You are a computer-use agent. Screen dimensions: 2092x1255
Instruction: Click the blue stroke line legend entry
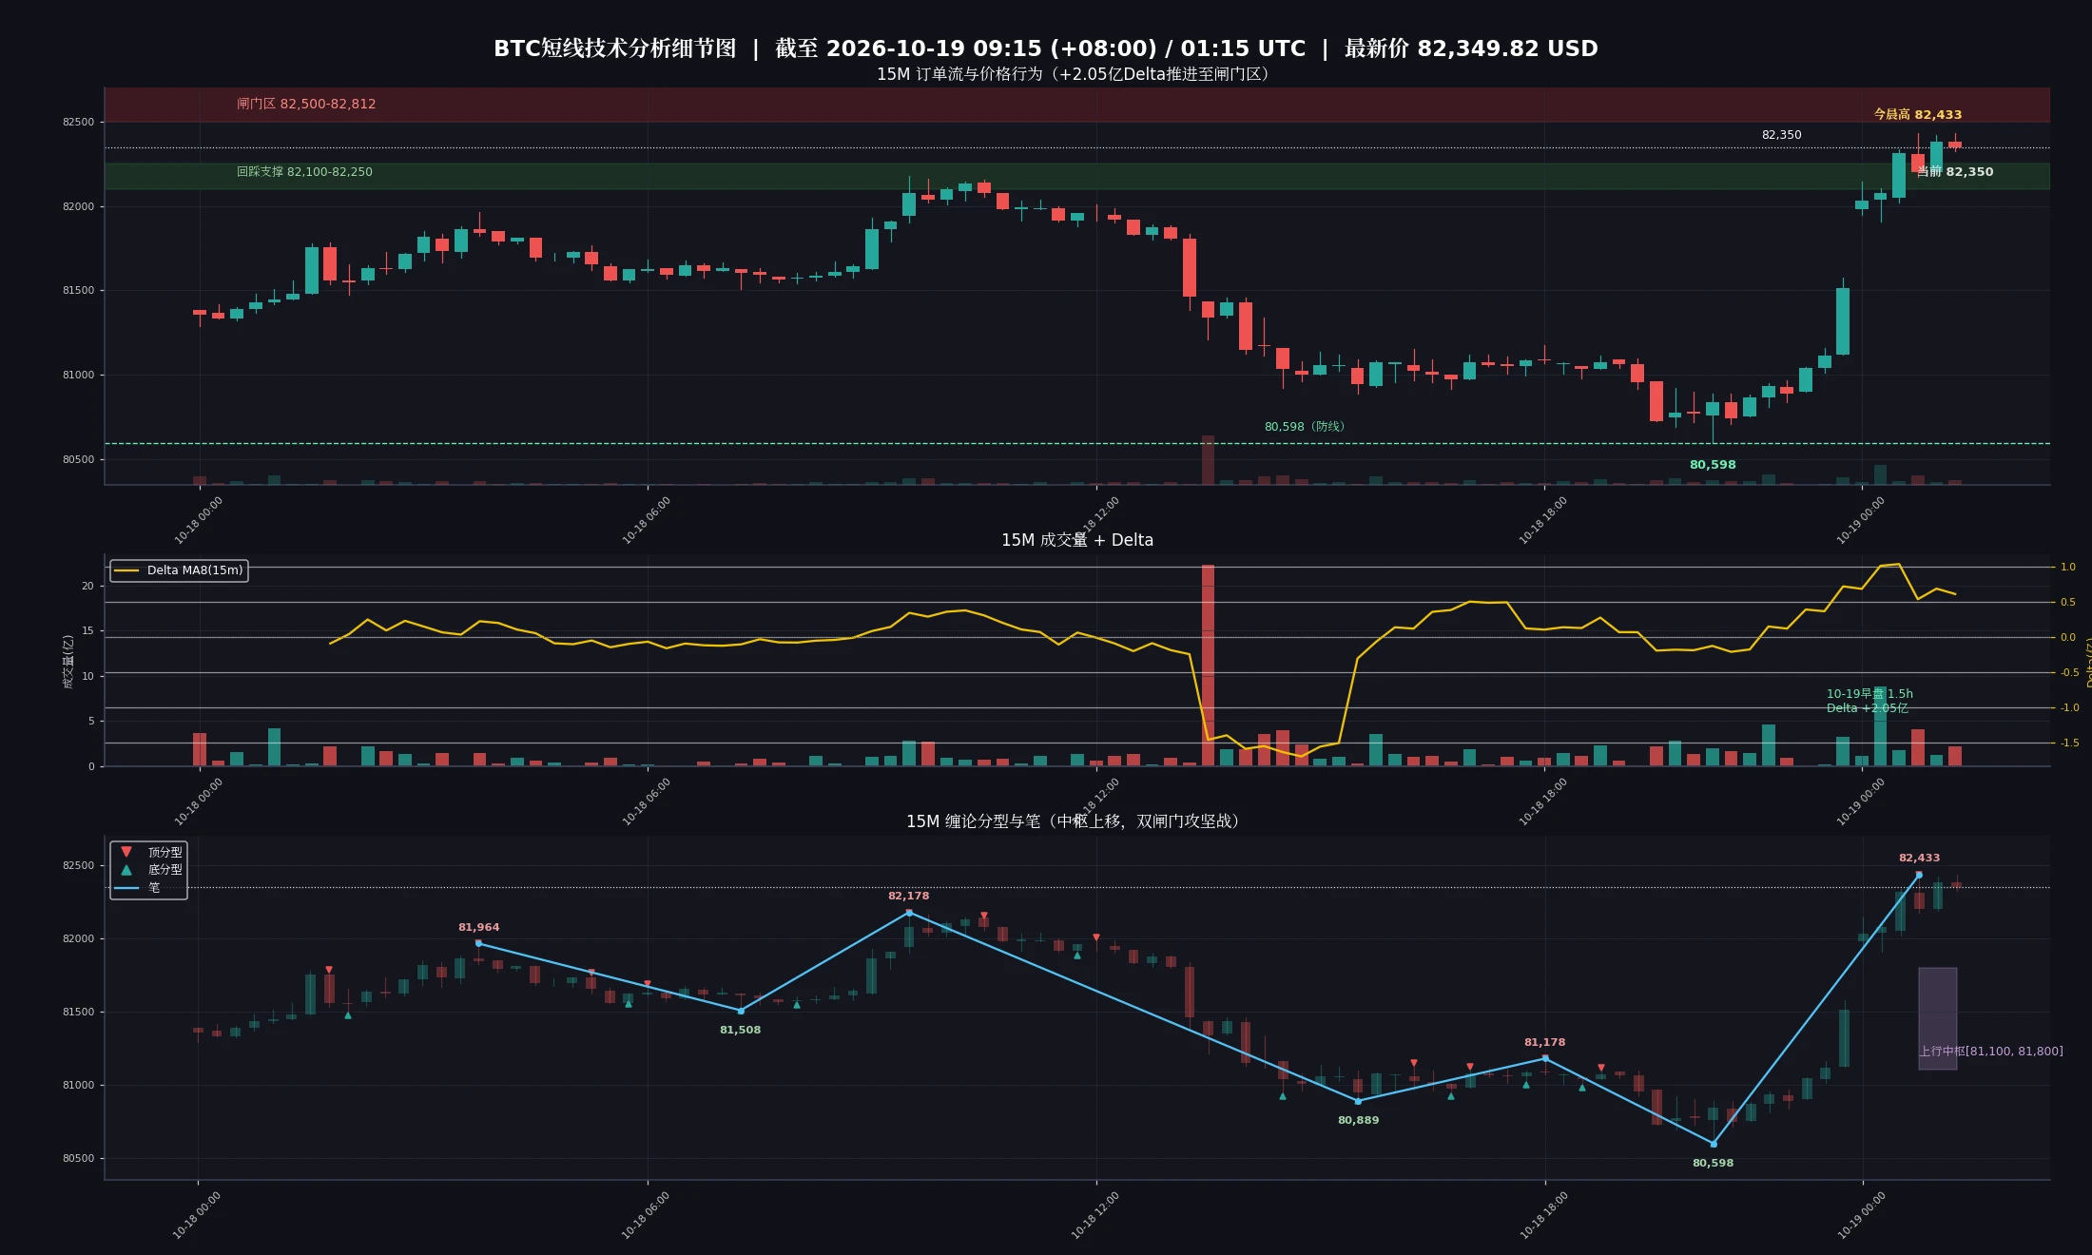coord(137,887)
